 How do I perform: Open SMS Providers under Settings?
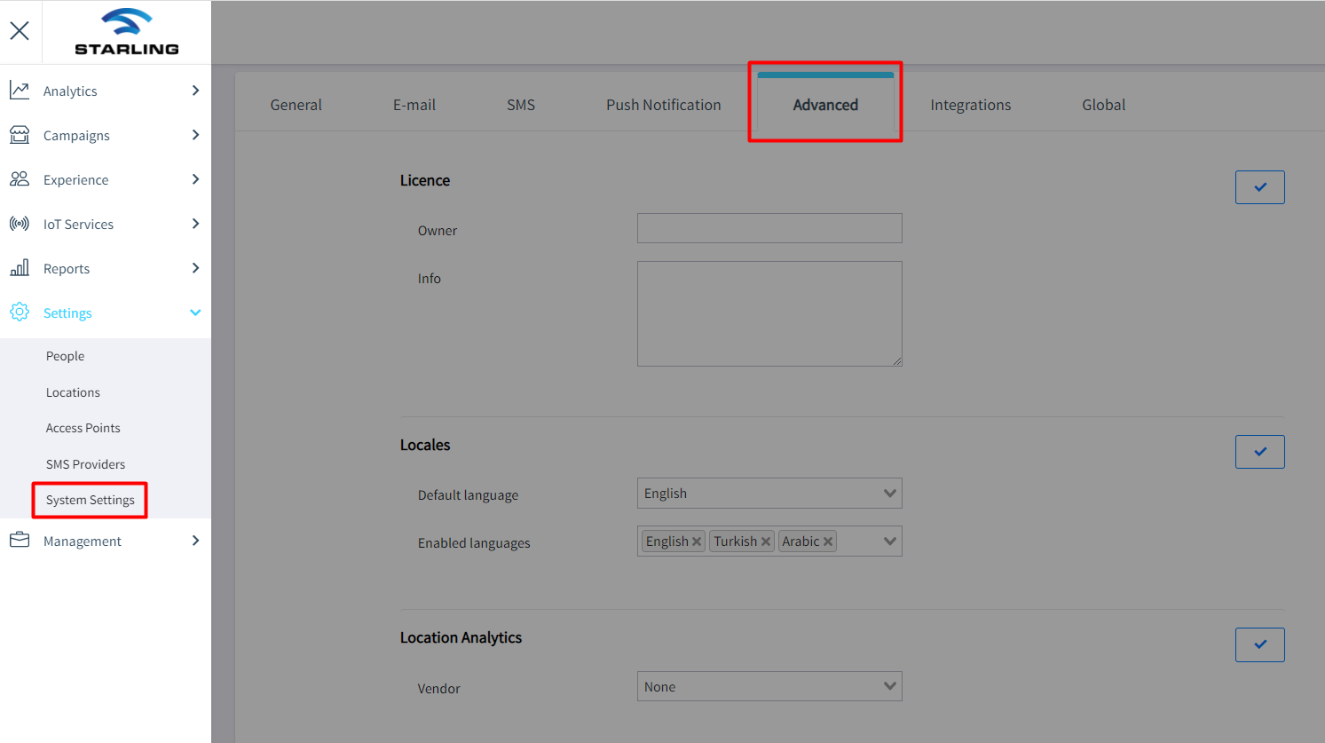click(86, 464)
